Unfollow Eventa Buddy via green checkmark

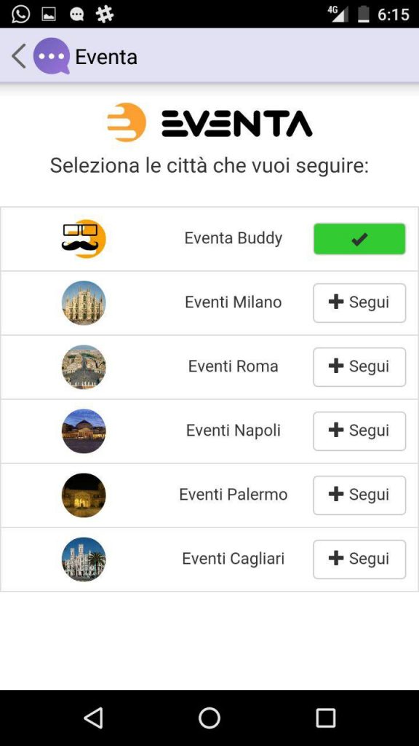[x=359, y=238]
